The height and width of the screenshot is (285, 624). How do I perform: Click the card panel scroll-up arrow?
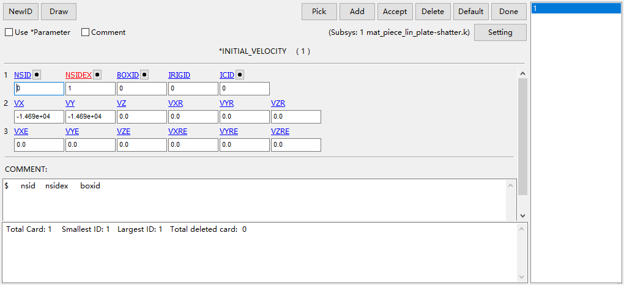pos(522,73)
